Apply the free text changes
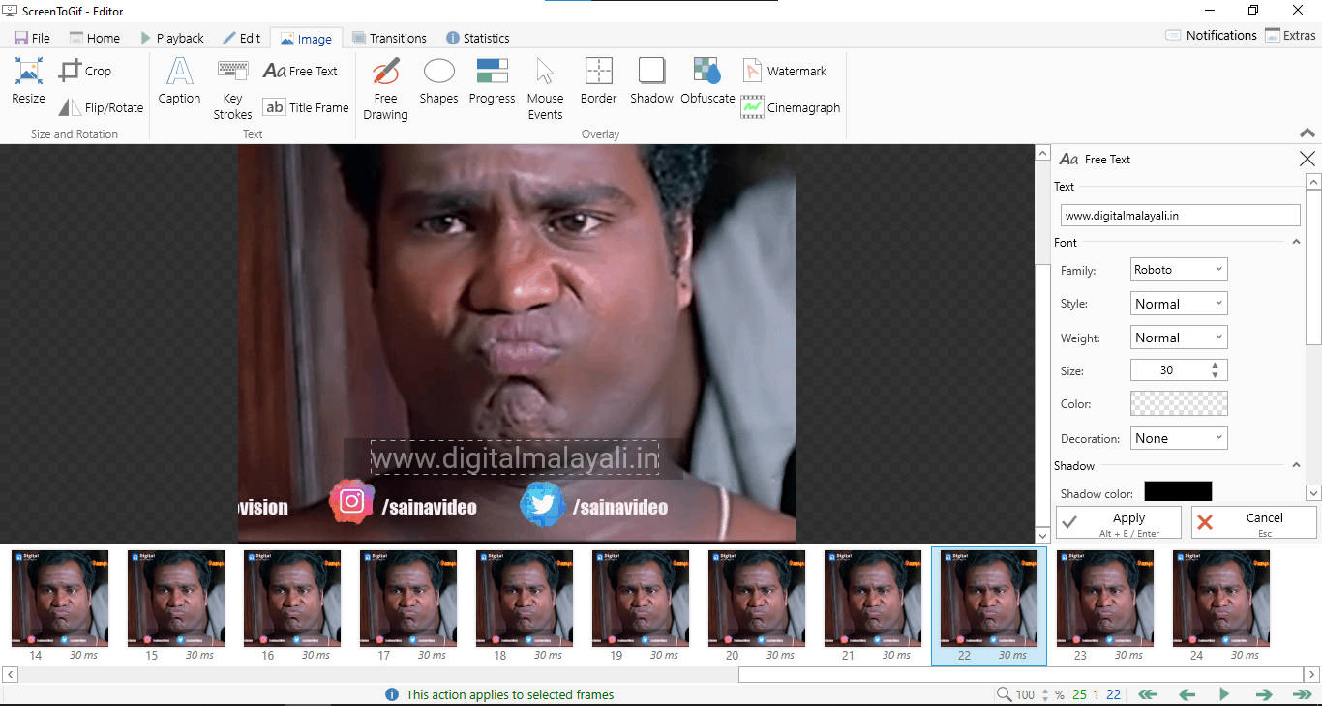The image size is (1322, 706). point(1119,522)
